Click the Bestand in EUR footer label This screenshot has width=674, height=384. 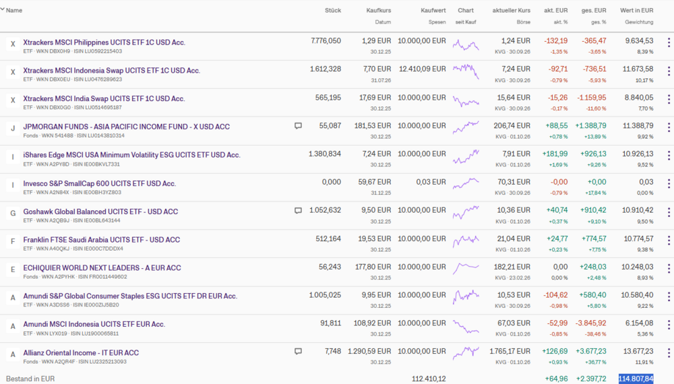coord(30,379)
